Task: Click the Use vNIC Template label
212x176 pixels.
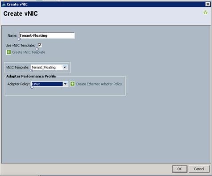Action: tap(21, 45)
